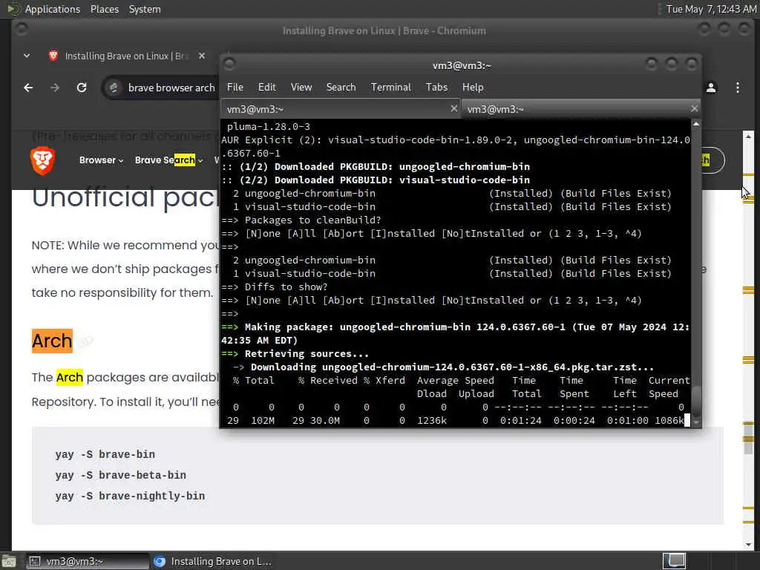Image resolution: width=760 pixels, height=570 pixels.
Task: Close the second vm3@vm3 terminal tab
Action: [x=694, y=108]
